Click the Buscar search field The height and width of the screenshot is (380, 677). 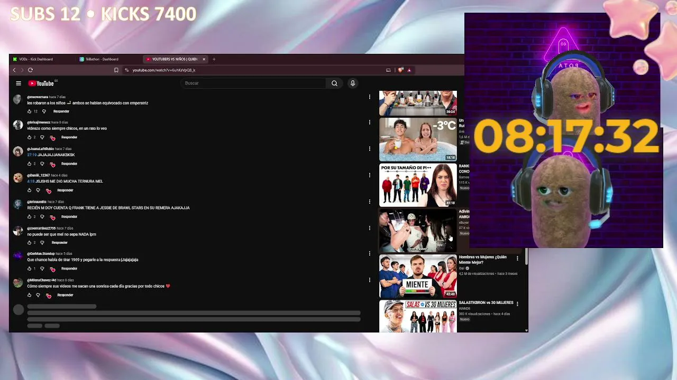point(254,83)
